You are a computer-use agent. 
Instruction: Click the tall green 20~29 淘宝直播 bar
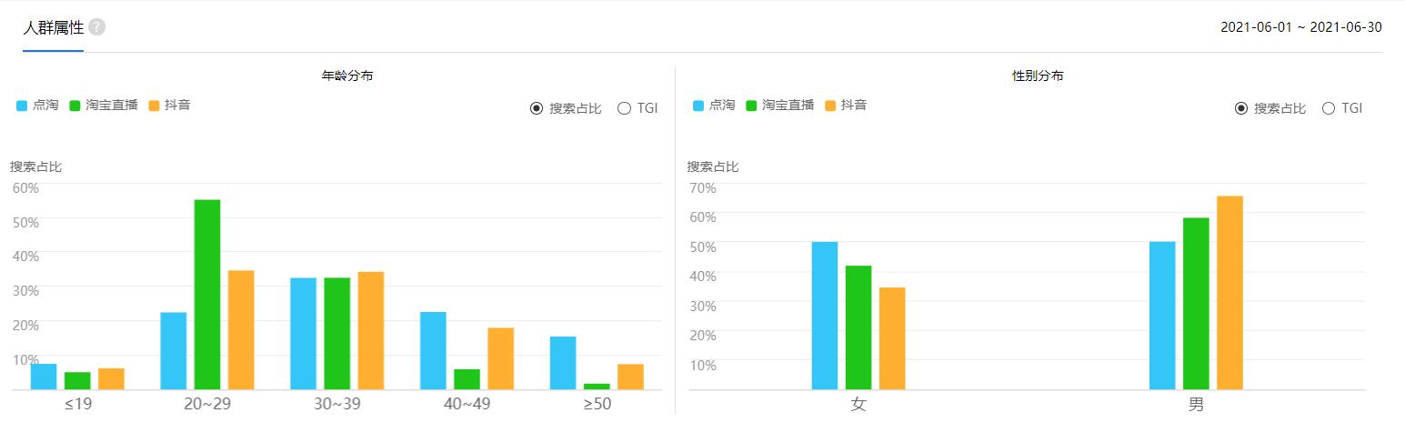coord(207,294)
